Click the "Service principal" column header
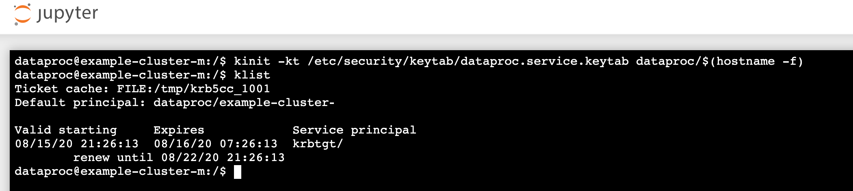The image size is (853, 191). point(354,130)
